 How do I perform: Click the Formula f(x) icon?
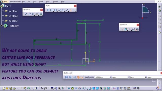42,88
